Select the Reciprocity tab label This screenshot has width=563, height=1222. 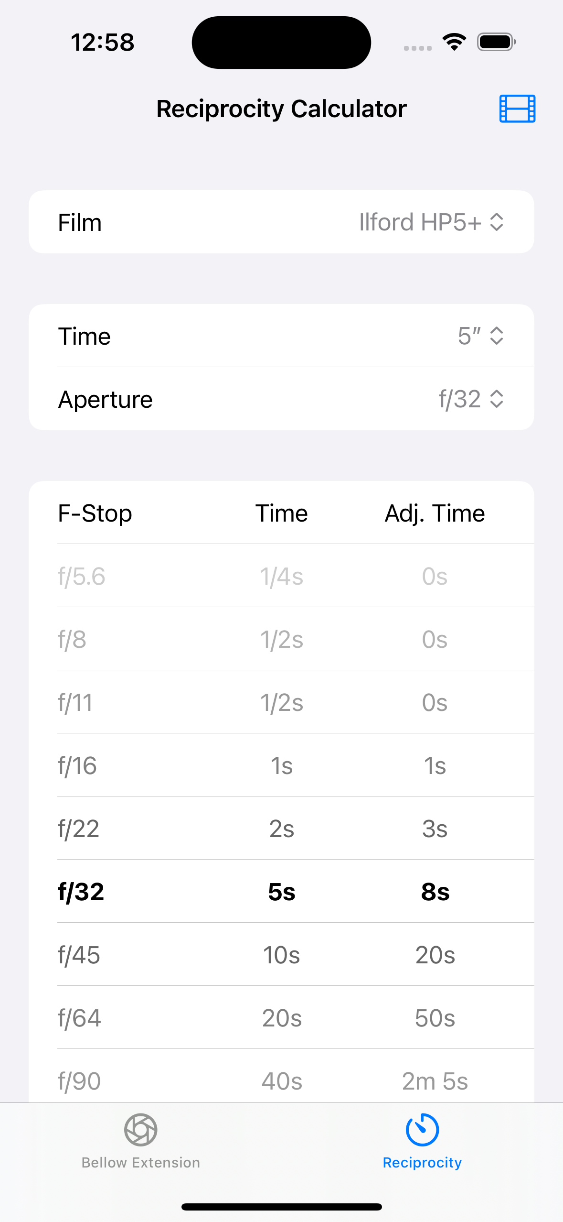[x=422, y=1163]
